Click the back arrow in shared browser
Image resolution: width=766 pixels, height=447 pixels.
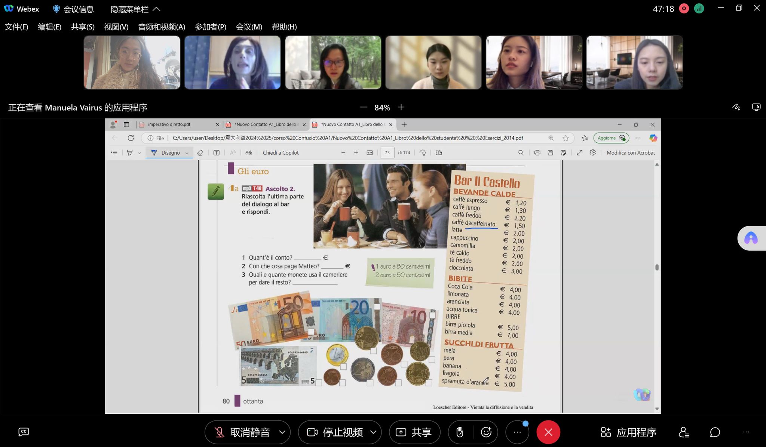click(114, 138)
